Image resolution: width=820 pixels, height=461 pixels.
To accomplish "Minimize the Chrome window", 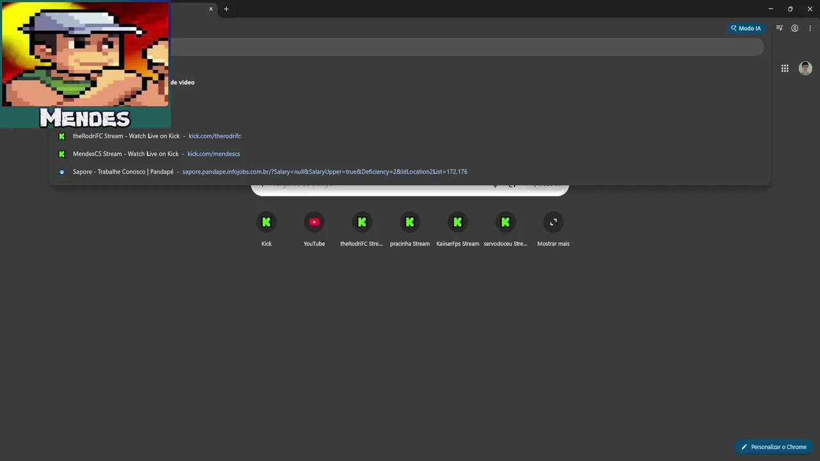I will pyautogui.click(x=770, y=9).
